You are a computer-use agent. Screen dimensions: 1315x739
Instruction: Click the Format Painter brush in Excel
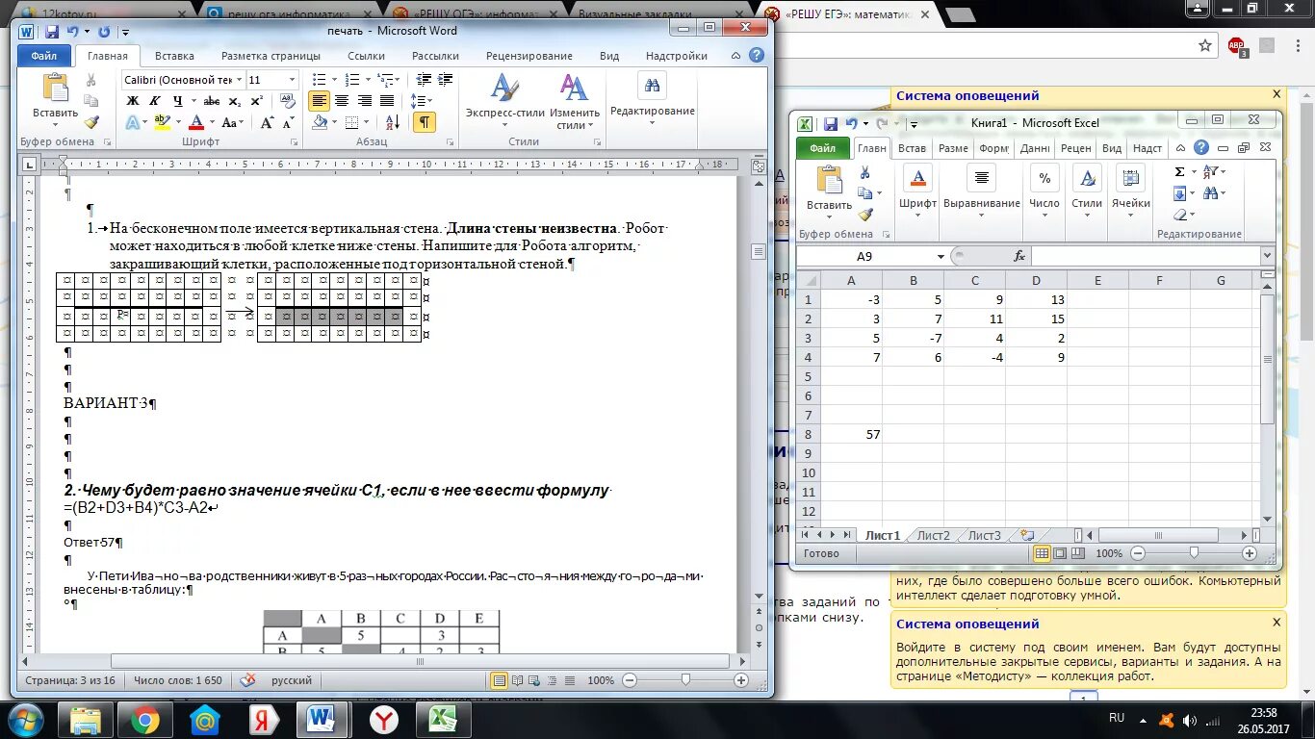click(x=864, y=215)
